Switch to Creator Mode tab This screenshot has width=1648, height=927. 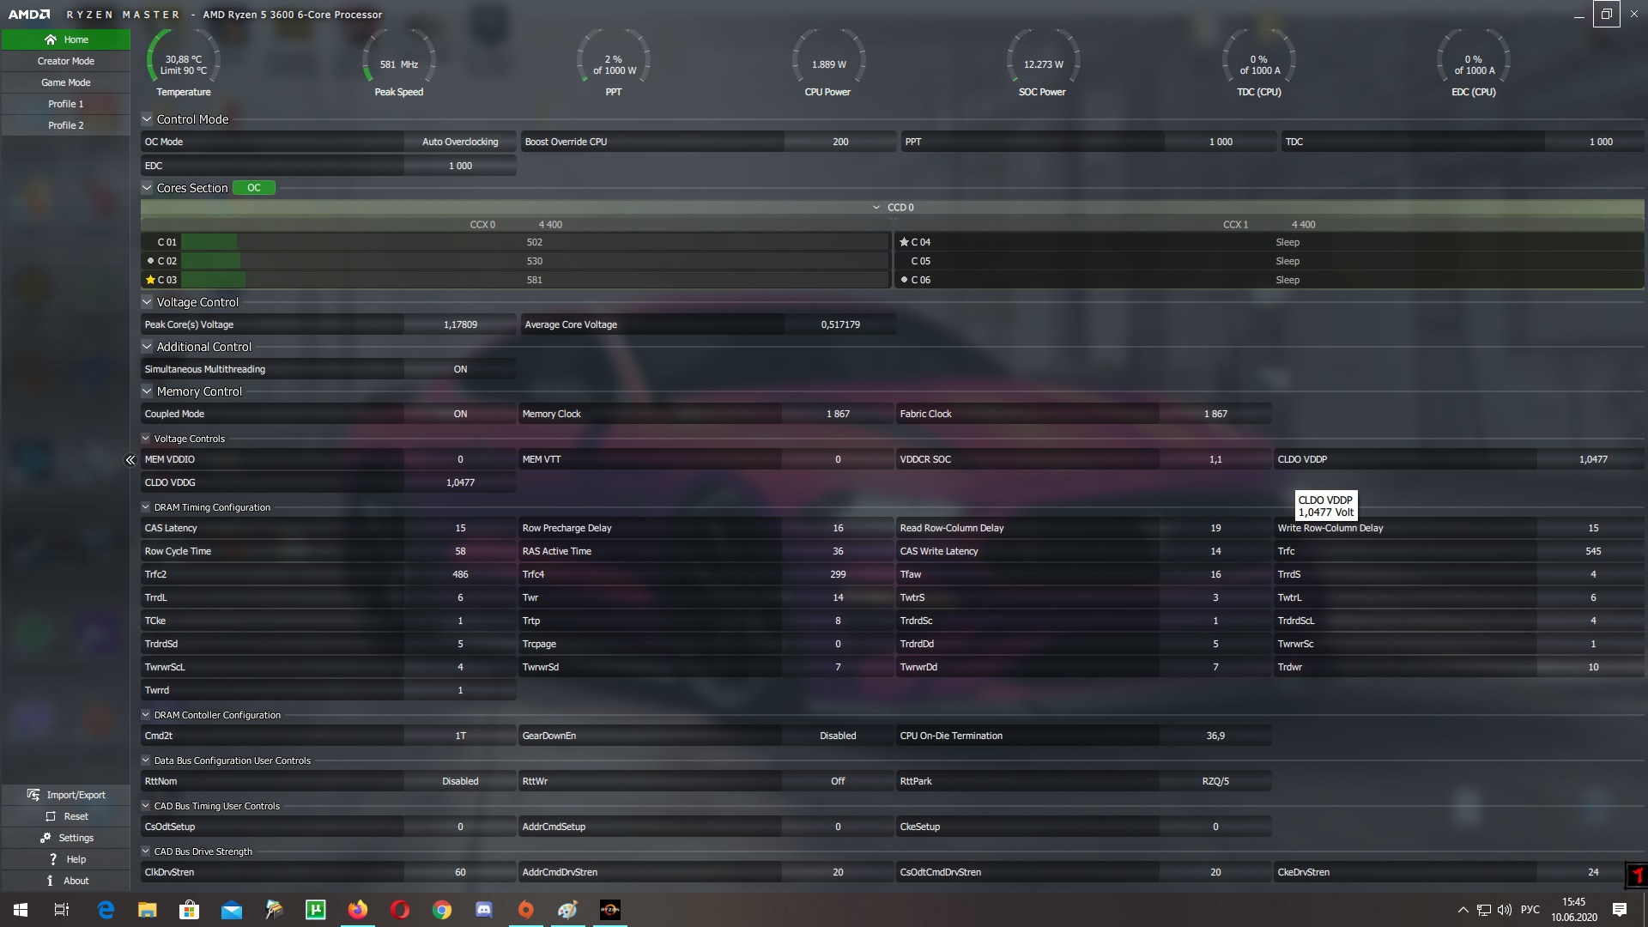tap(66, 61)
